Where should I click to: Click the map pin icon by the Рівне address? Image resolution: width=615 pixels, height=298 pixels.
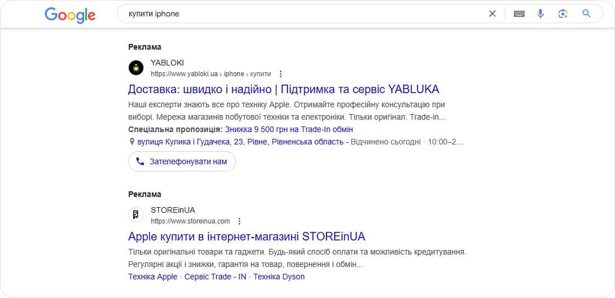[132, 142]
